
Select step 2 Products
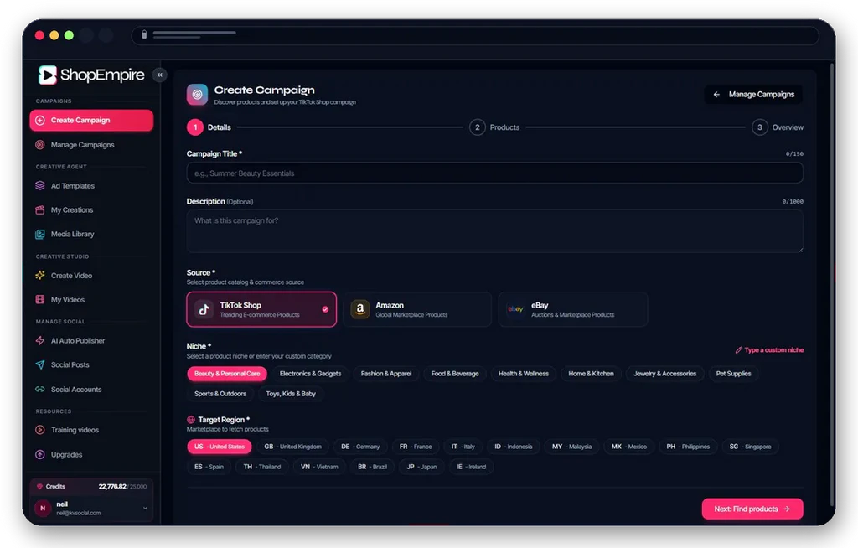pyautogui.click(x=494, y=127)
